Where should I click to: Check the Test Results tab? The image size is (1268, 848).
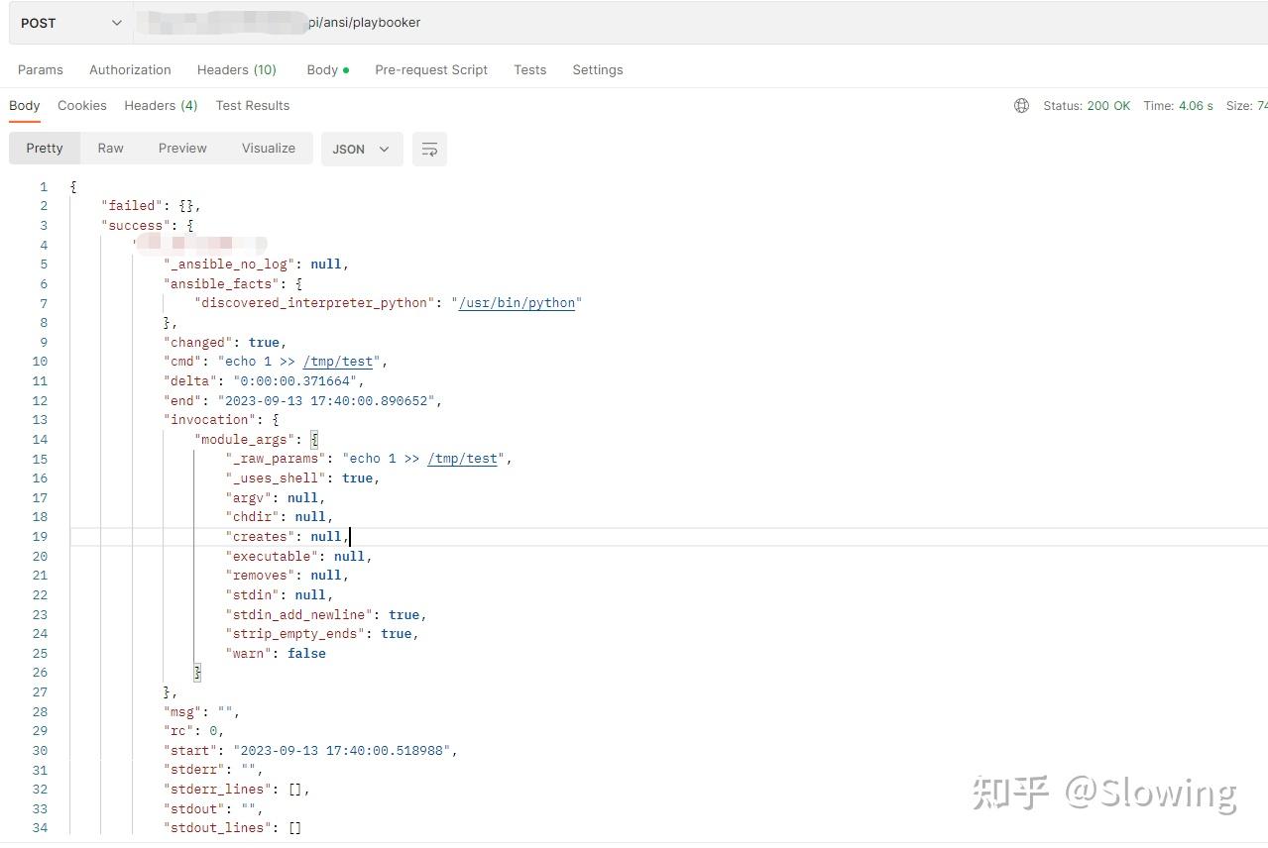tap(252, 105)
